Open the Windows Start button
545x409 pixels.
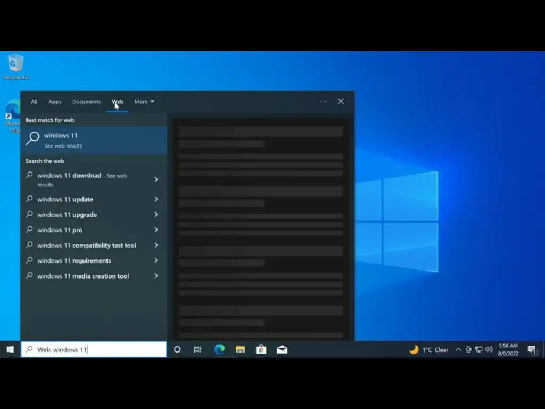pyautogui.click(x=10, y=349)
